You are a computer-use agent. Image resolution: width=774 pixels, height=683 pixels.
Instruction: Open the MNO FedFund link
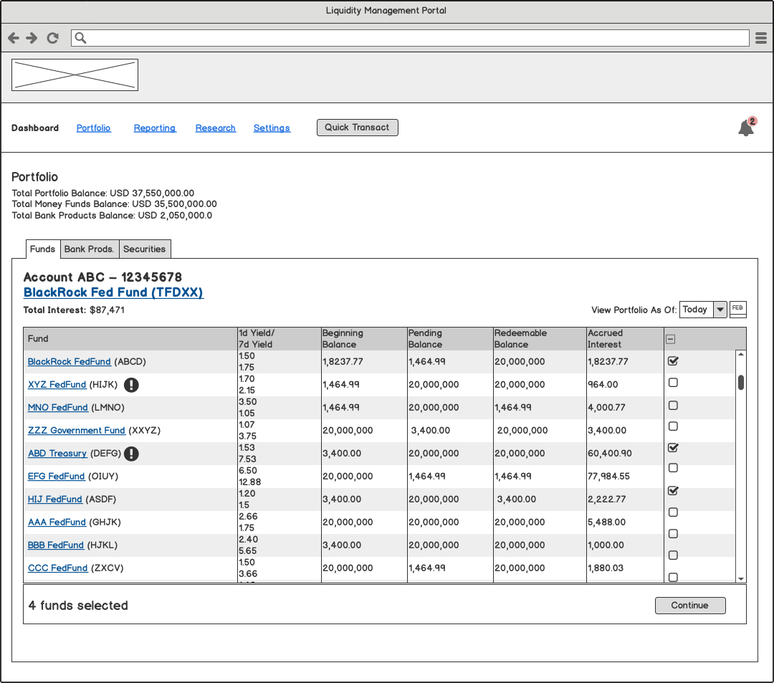pos(58,408)
